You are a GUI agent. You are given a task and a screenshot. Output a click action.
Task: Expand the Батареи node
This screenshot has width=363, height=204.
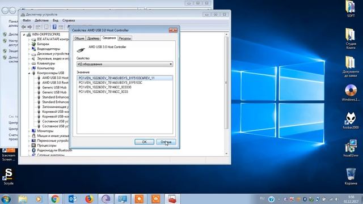tap(29, 44)
